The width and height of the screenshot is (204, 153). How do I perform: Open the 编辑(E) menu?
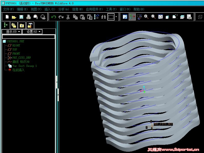coord(22,9)
